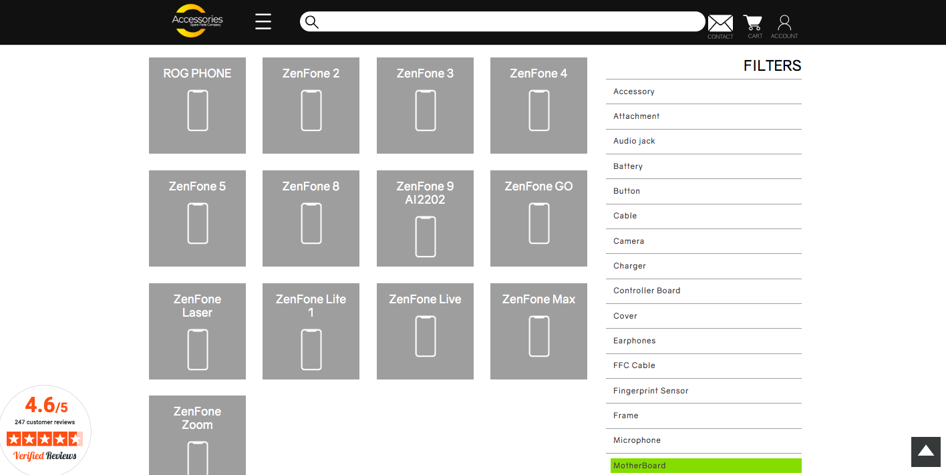Apply the Charger filter
The width and height of the screenshot is (946, 475).
pos(703,266)
